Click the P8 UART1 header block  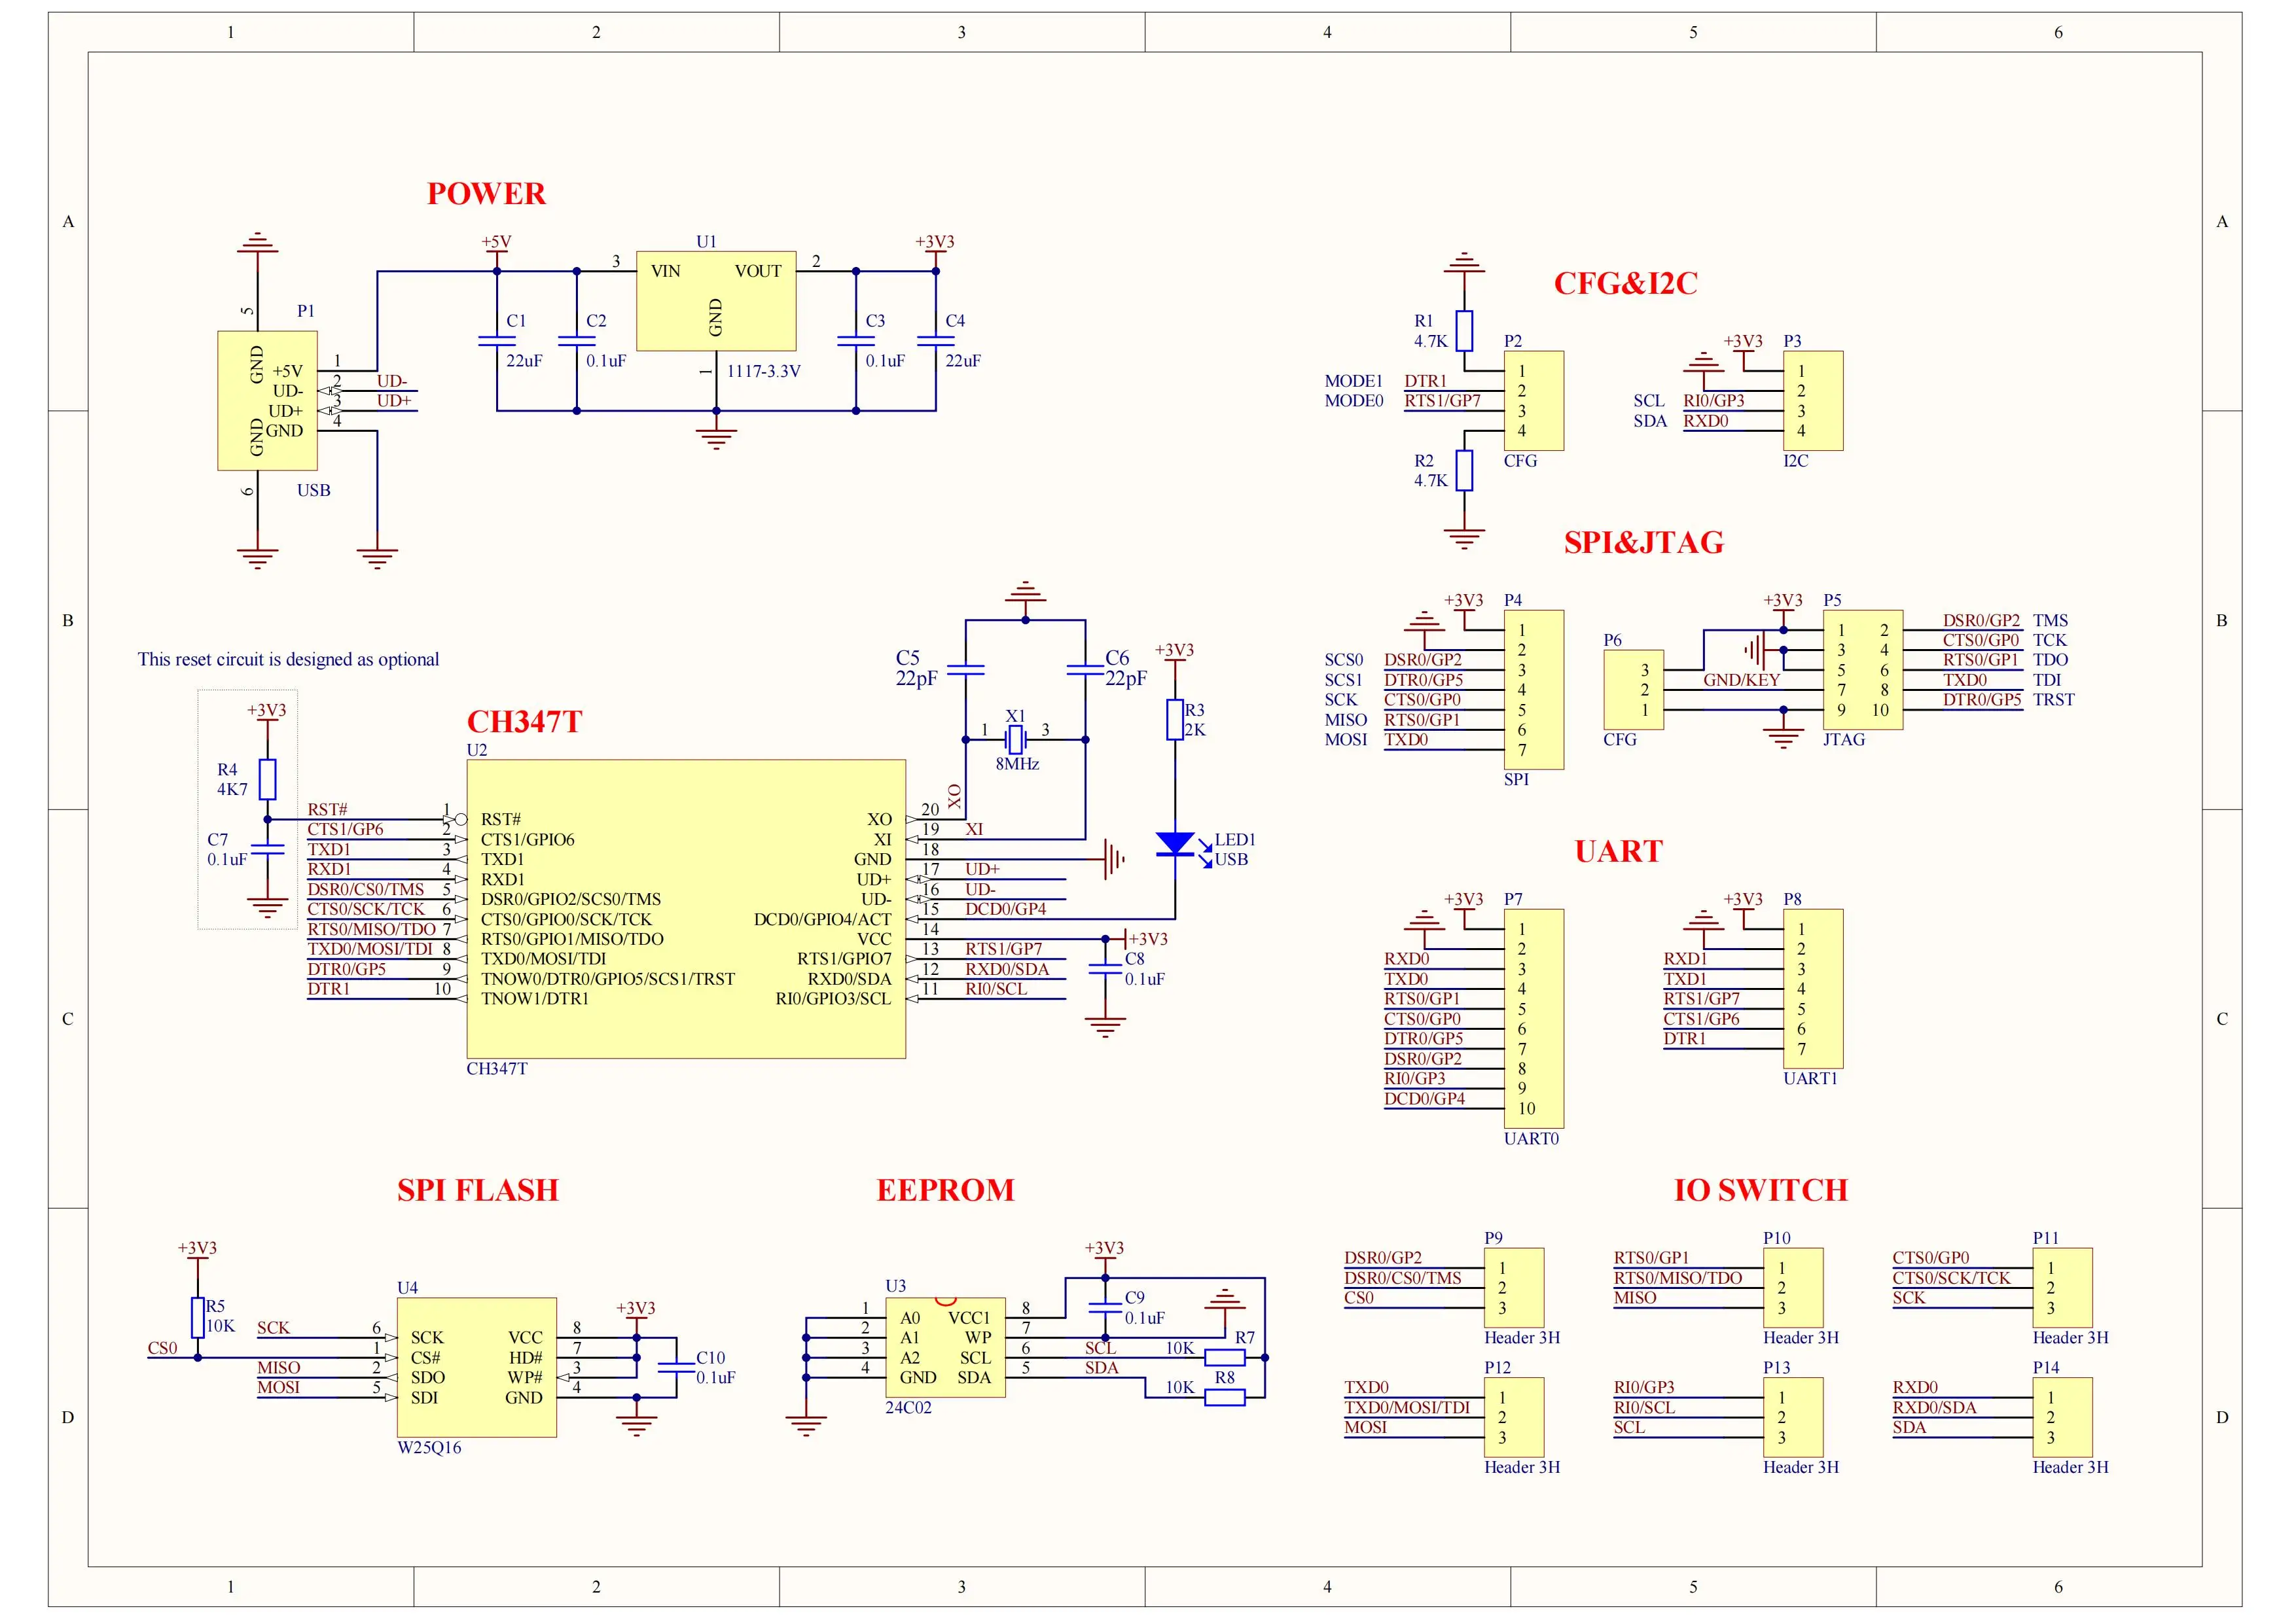(x=1813, y=989)
